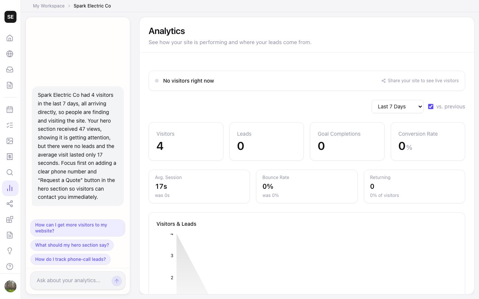Screen dimensions: 479x299
Task: Open the share nodes icon in sidebar
Action: [x=10, y=204]
